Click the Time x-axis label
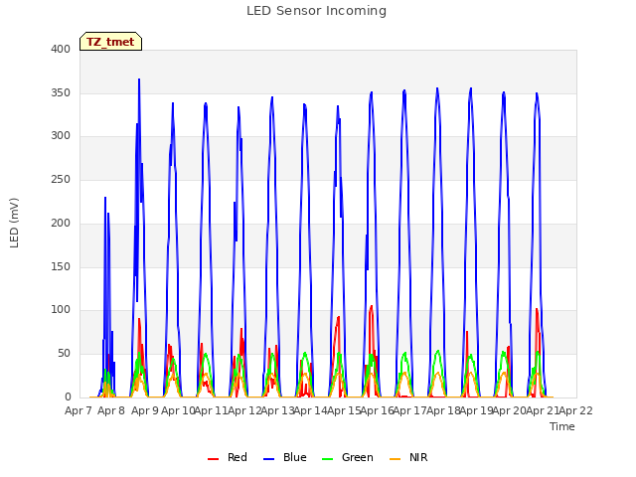 click(x=562, y=426)
